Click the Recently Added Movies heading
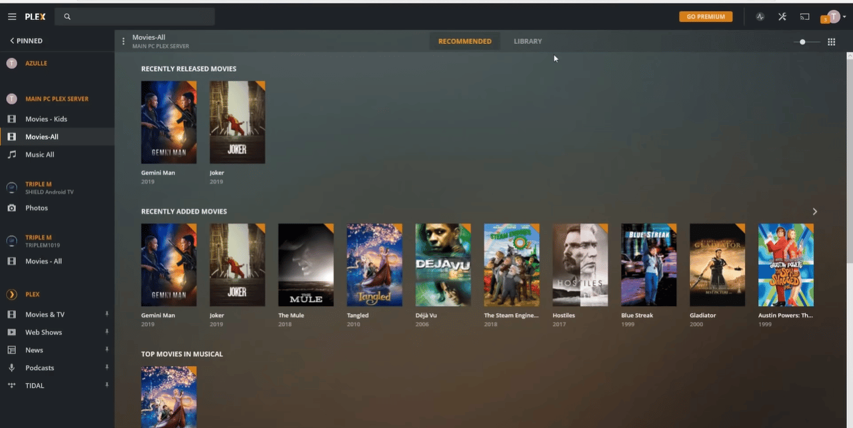Screen dimensions: 853x428 click(184, 212)
